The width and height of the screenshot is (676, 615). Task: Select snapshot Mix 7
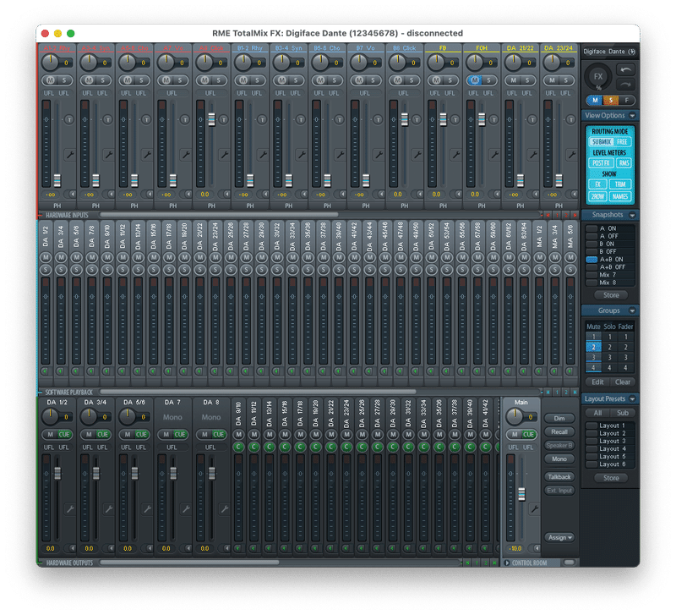click(610, 275)
